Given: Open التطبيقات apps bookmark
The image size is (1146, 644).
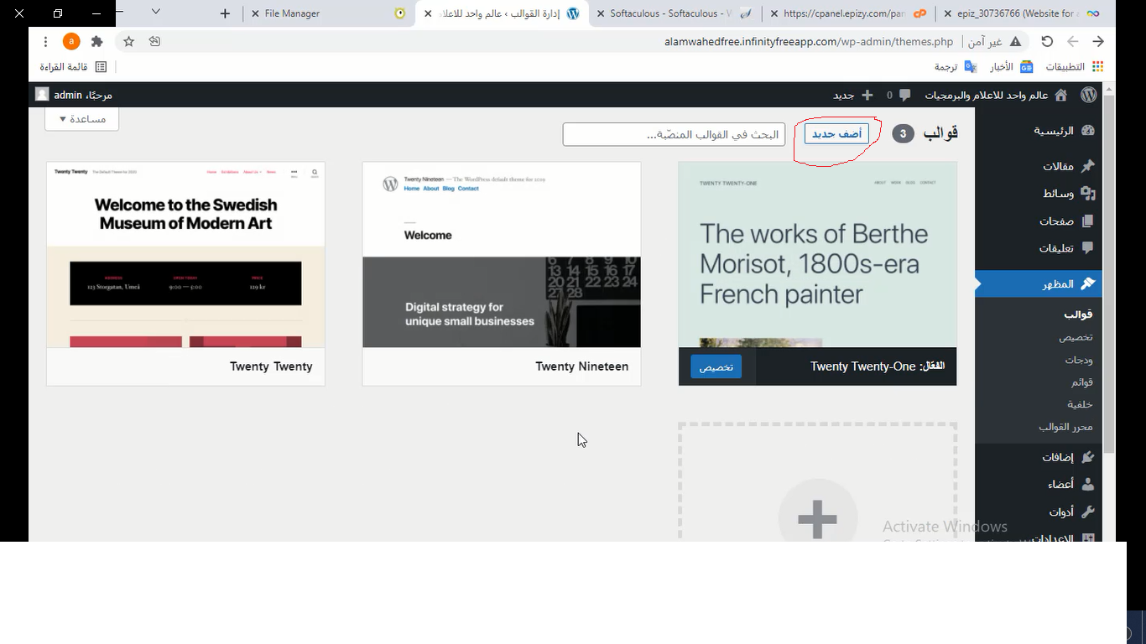Looking at the screenshot, I should click(1073, 66).
